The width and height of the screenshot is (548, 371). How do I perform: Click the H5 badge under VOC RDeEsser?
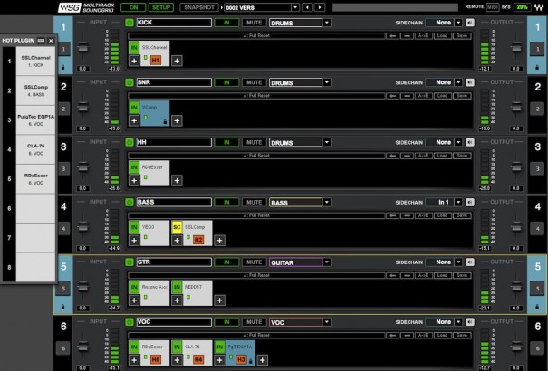(x=157, y=359)
